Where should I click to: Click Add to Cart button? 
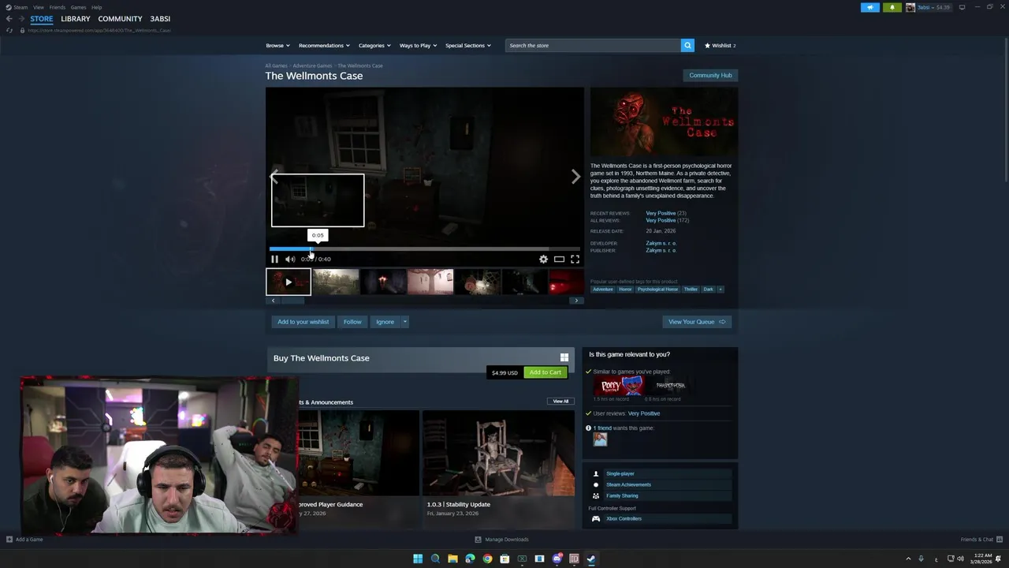pos(545,372)
